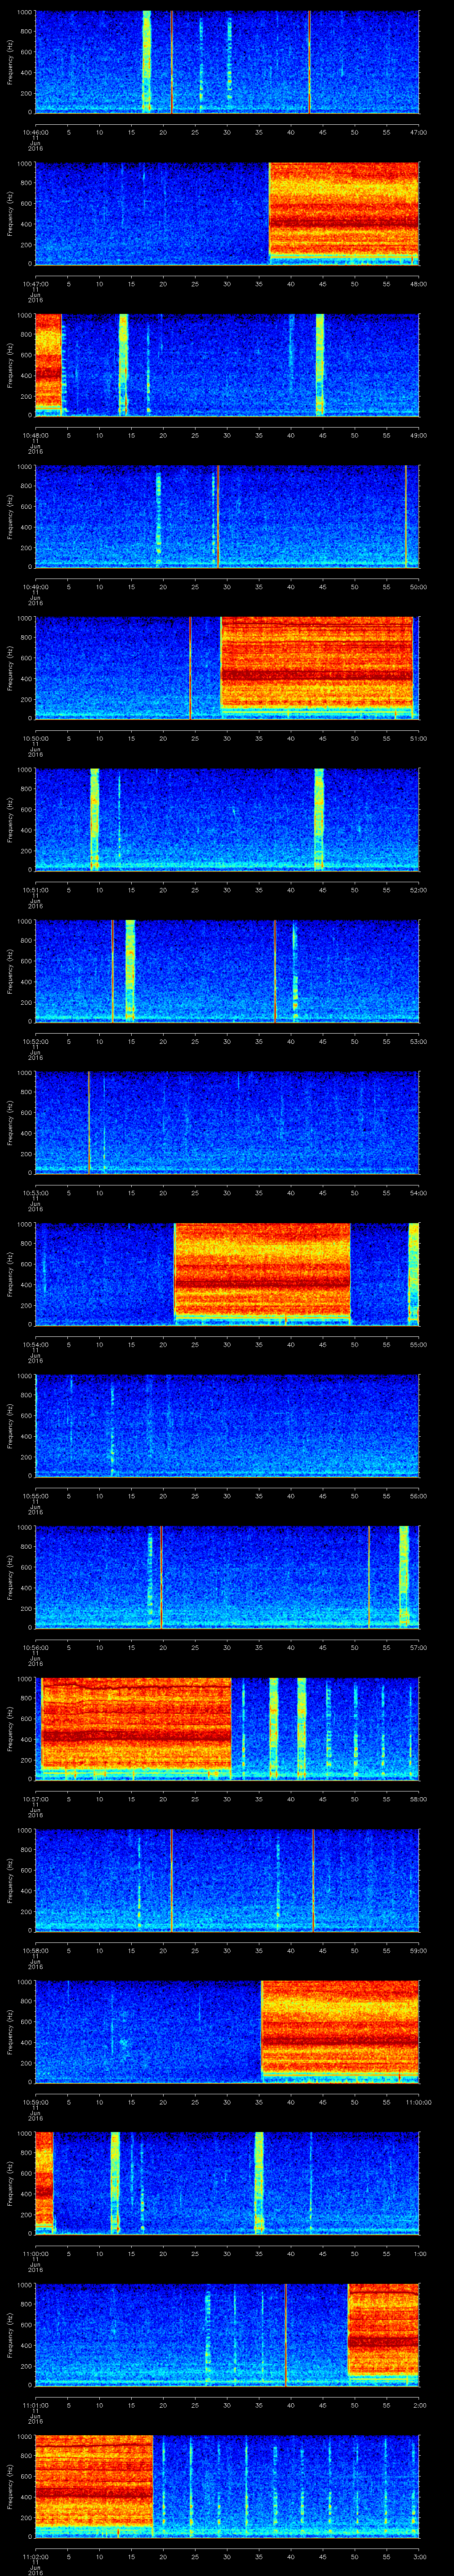Image resolution: width=454 pixels, height=2576 pixels.
Task: Select the 56:00 end-of-axis time label
Action: click(418, 1496)
